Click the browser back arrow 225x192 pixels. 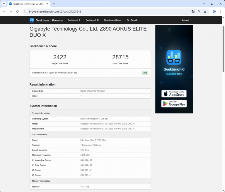click(4, 11)
